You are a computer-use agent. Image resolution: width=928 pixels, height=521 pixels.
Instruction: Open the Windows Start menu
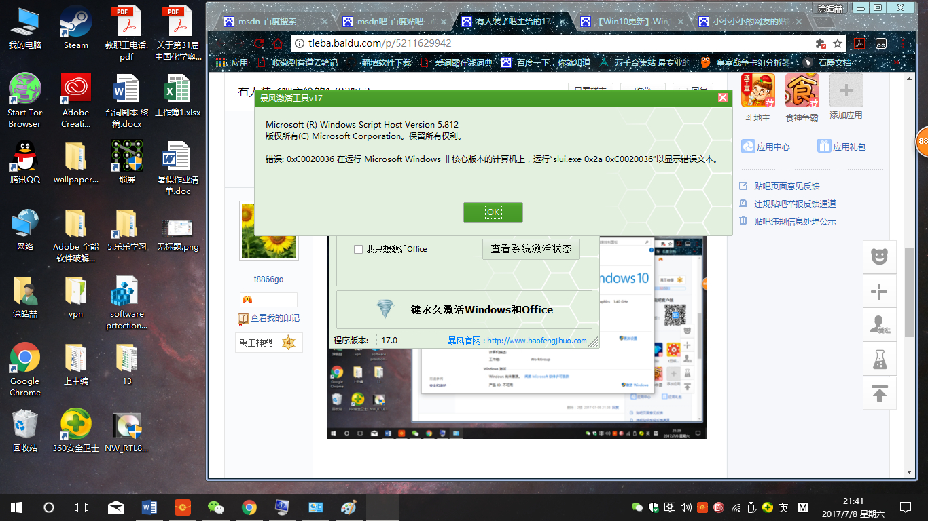tap(16, 507)
